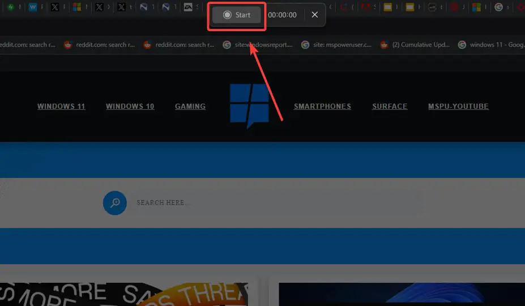Screen dimensions: 525x306
Task: Open the site: mspoweruser bookmark
Action: pyautogui.click(x=336, y=45)
